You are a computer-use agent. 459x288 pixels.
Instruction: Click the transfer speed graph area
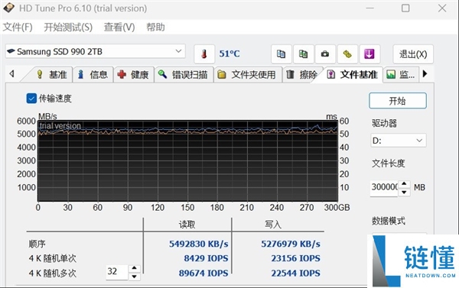click(187, 161)
